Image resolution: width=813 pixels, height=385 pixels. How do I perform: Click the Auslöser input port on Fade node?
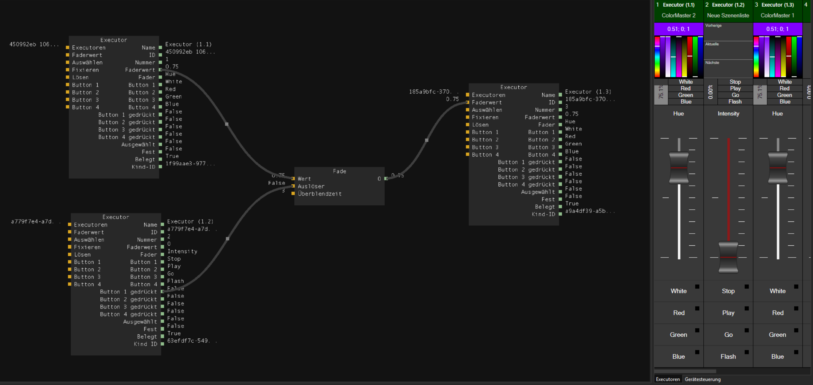pos(293,186)
